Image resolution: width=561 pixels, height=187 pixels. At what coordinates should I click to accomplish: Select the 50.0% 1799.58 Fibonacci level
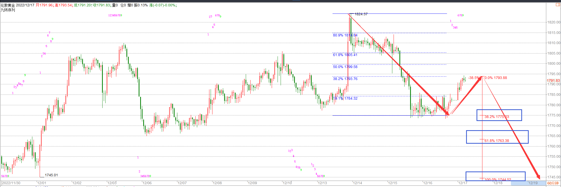[x=345, y=67]
